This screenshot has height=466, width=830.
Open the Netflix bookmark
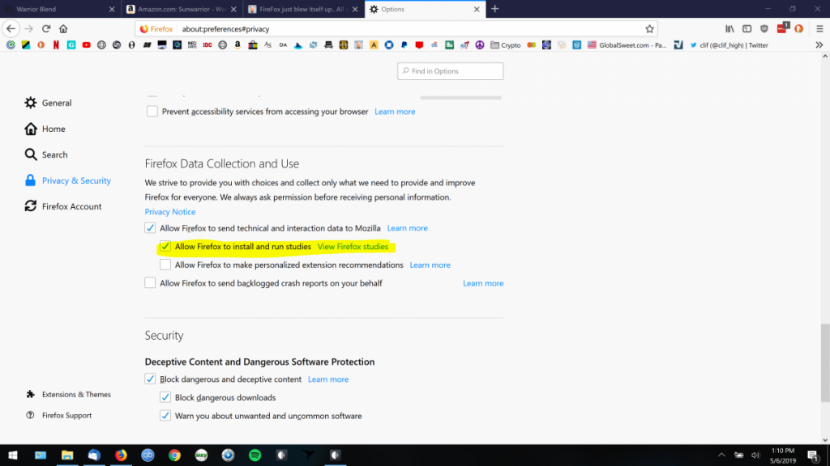point(56,45)
